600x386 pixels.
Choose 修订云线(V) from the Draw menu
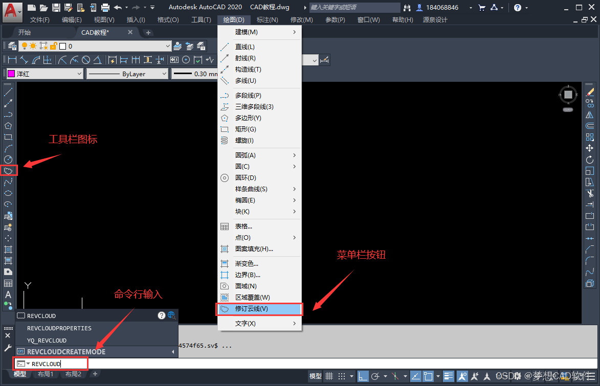[x=260, y=309]
